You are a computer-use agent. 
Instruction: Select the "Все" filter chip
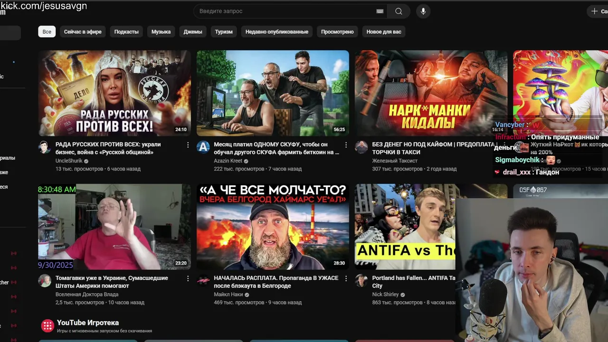pyautogui.click(x=47, y=32)
